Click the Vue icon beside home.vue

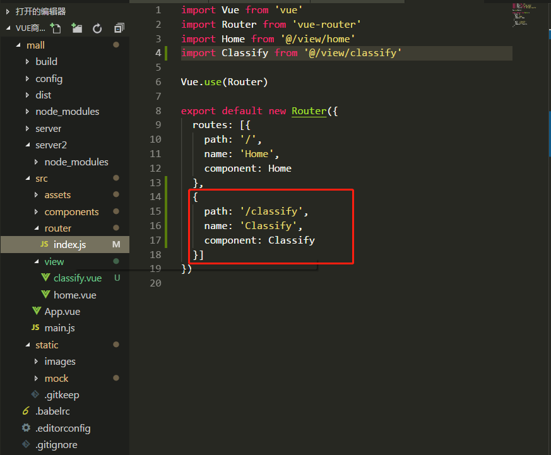pos(45,295)
